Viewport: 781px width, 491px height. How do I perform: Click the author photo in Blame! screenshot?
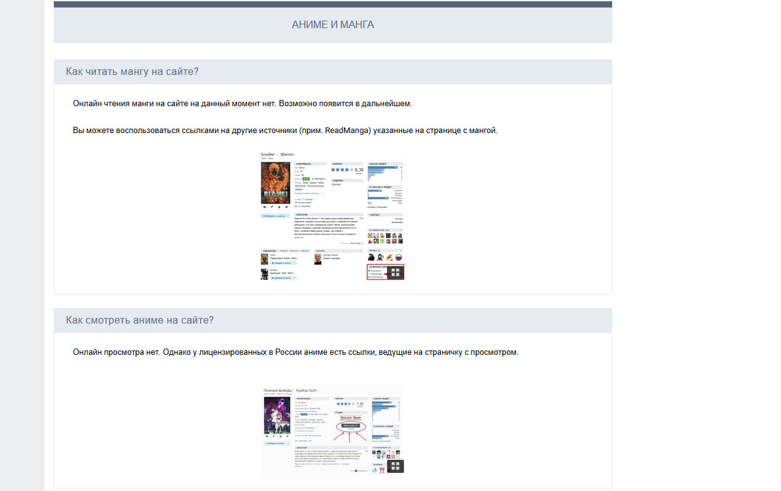tap(318, 258)
